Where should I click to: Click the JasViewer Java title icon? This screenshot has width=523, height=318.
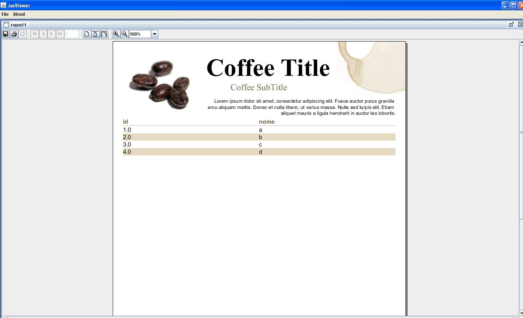tap(3, 5)
